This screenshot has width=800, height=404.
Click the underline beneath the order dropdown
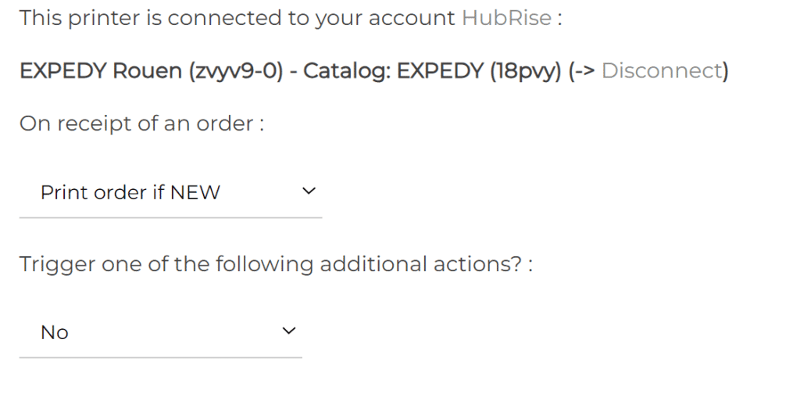coord(170,217)
